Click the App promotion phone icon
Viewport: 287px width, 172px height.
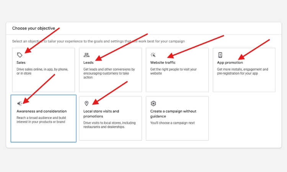pos(220,55)
